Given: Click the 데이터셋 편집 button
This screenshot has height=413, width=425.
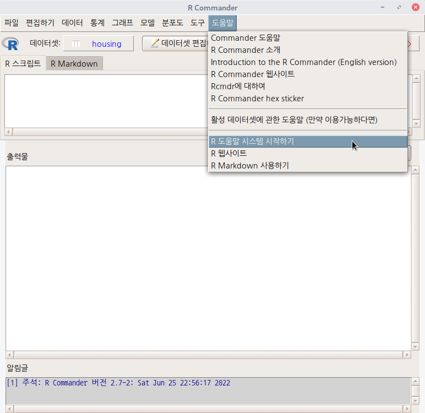Looking at the screenshot, I should pos(176,43).
